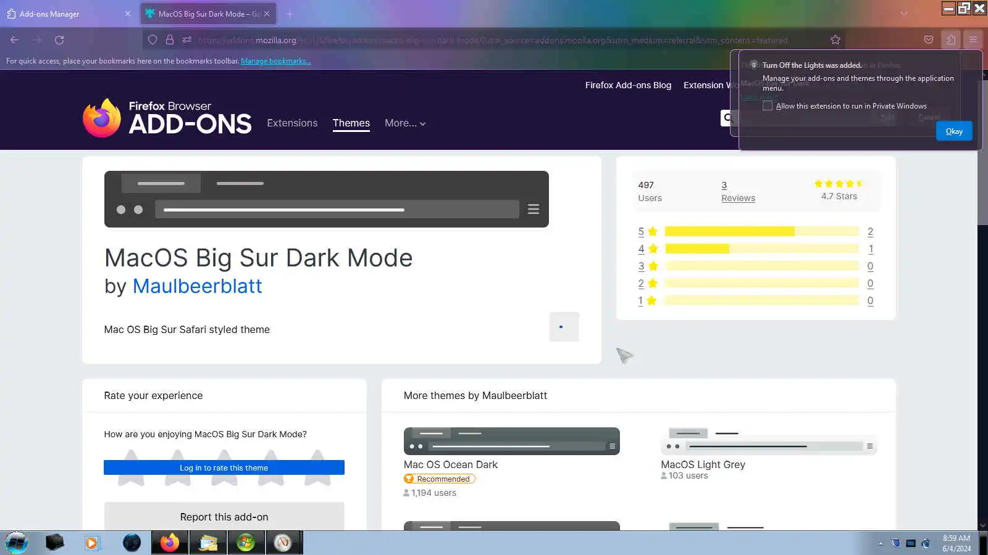Click the monitor icon in system tray
Viewport: 988px width, 555px height.
tap(911, 543)
